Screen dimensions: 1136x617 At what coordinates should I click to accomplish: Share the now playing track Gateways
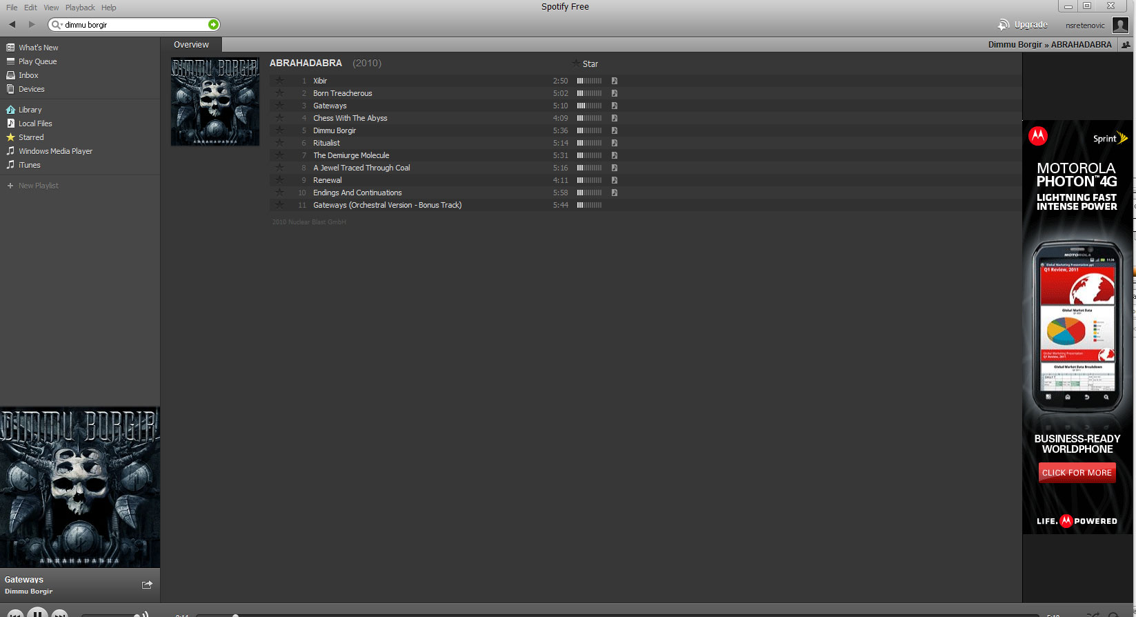click(x=147, y=585)
